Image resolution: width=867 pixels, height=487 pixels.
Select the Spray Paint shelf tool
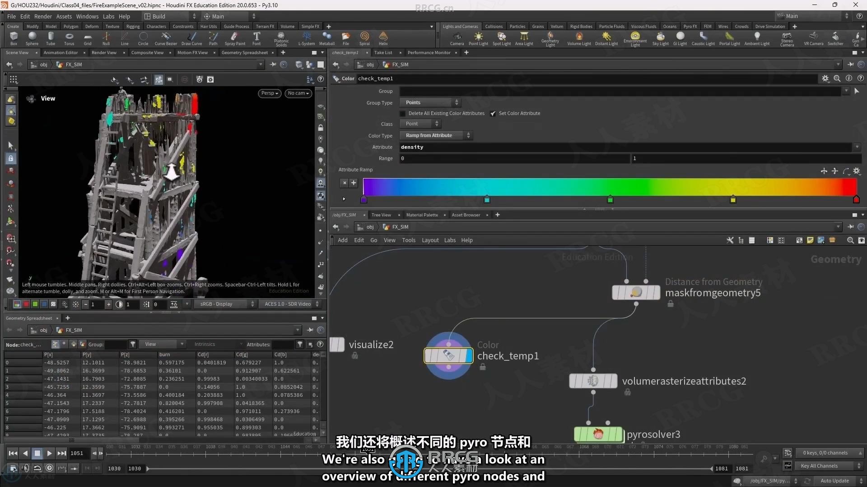tap(235, 39)
